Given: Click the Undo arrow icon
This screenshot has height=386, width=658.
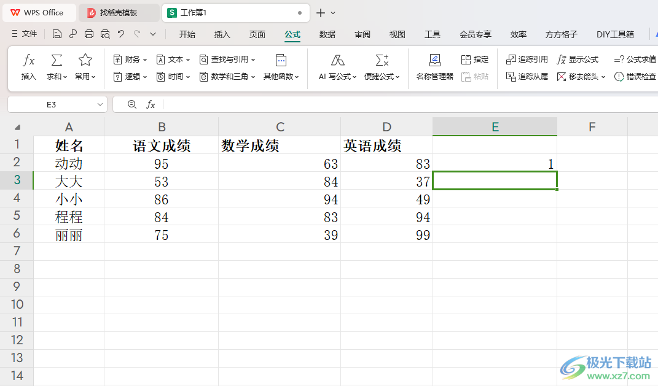Looking at the screenshot, I should [x=121, y=34].
